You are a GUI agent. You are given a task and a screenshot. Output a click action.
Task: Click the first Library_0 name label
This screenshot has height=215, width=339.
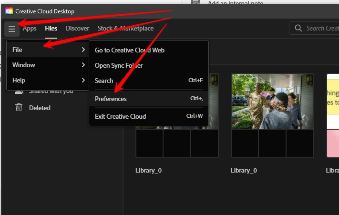pos(149,171)
